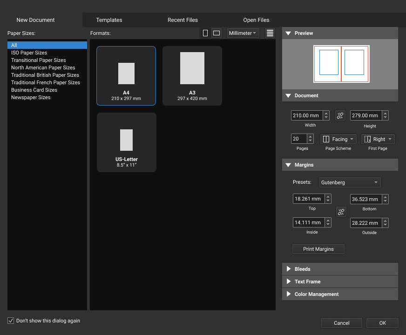Click the Print Margins button

[318, 249]
